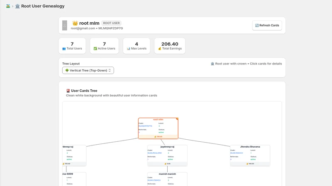Click the Jitendra Sharama card's code link
The width and height of the screenshot is (332, 186).
click(x=237, y=153)
